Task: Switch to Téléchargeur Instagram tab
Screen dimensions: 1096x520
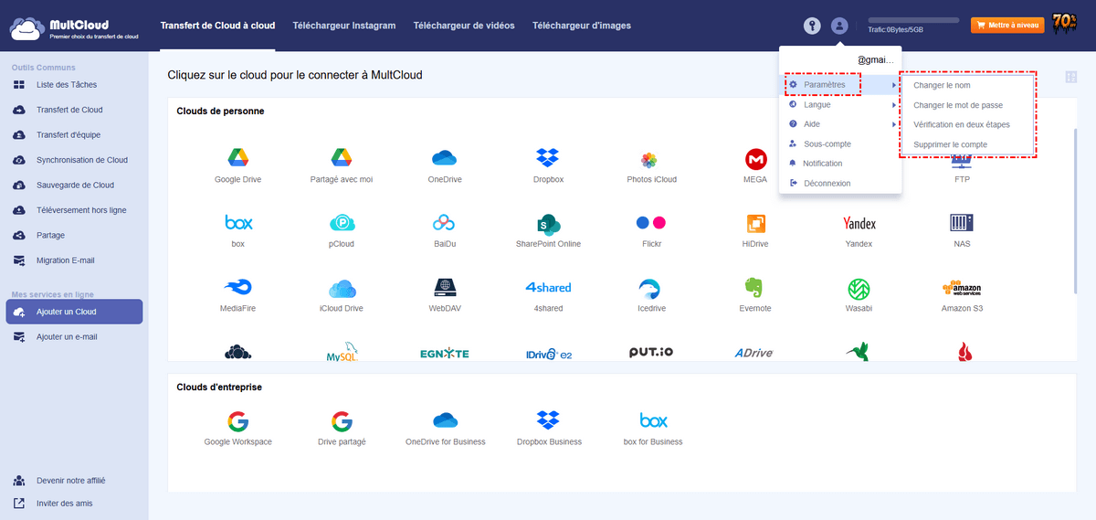Action: point(343,26)
